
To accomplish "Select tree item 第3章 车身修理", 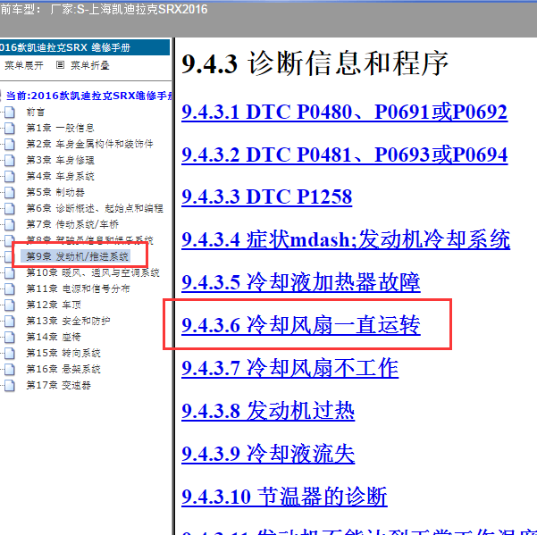I will coord(60,160).
